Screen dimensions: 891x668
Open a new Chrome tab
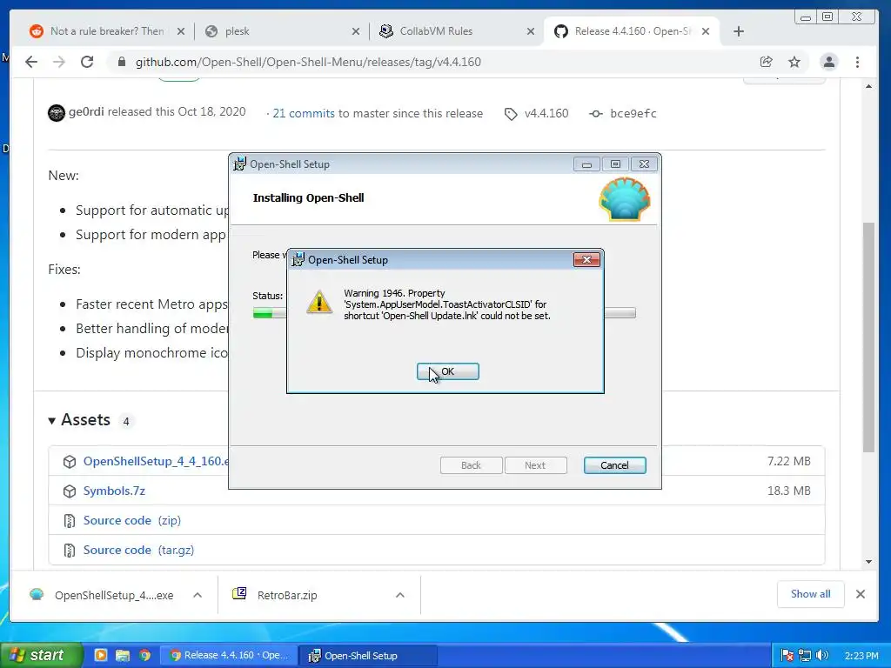738,31
